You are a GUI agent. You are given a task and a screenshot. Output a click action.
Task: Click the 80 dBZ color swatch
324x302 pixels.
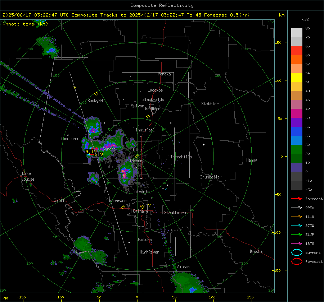[x=297, y=32]
